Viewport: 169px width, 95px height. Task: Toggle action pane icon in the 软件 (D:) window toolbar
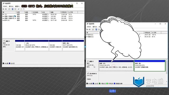[15, 9]
